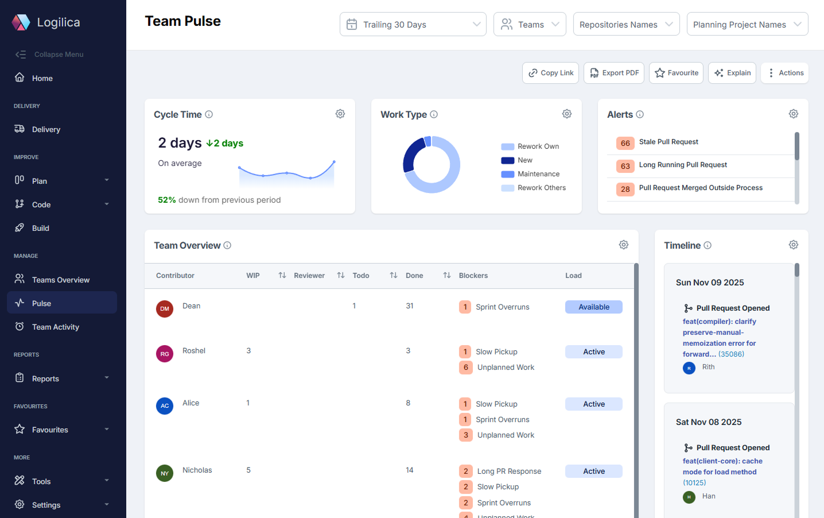Open Teams Overview in sidebar
Screen dimensions: 824x518
click(62, 280)
